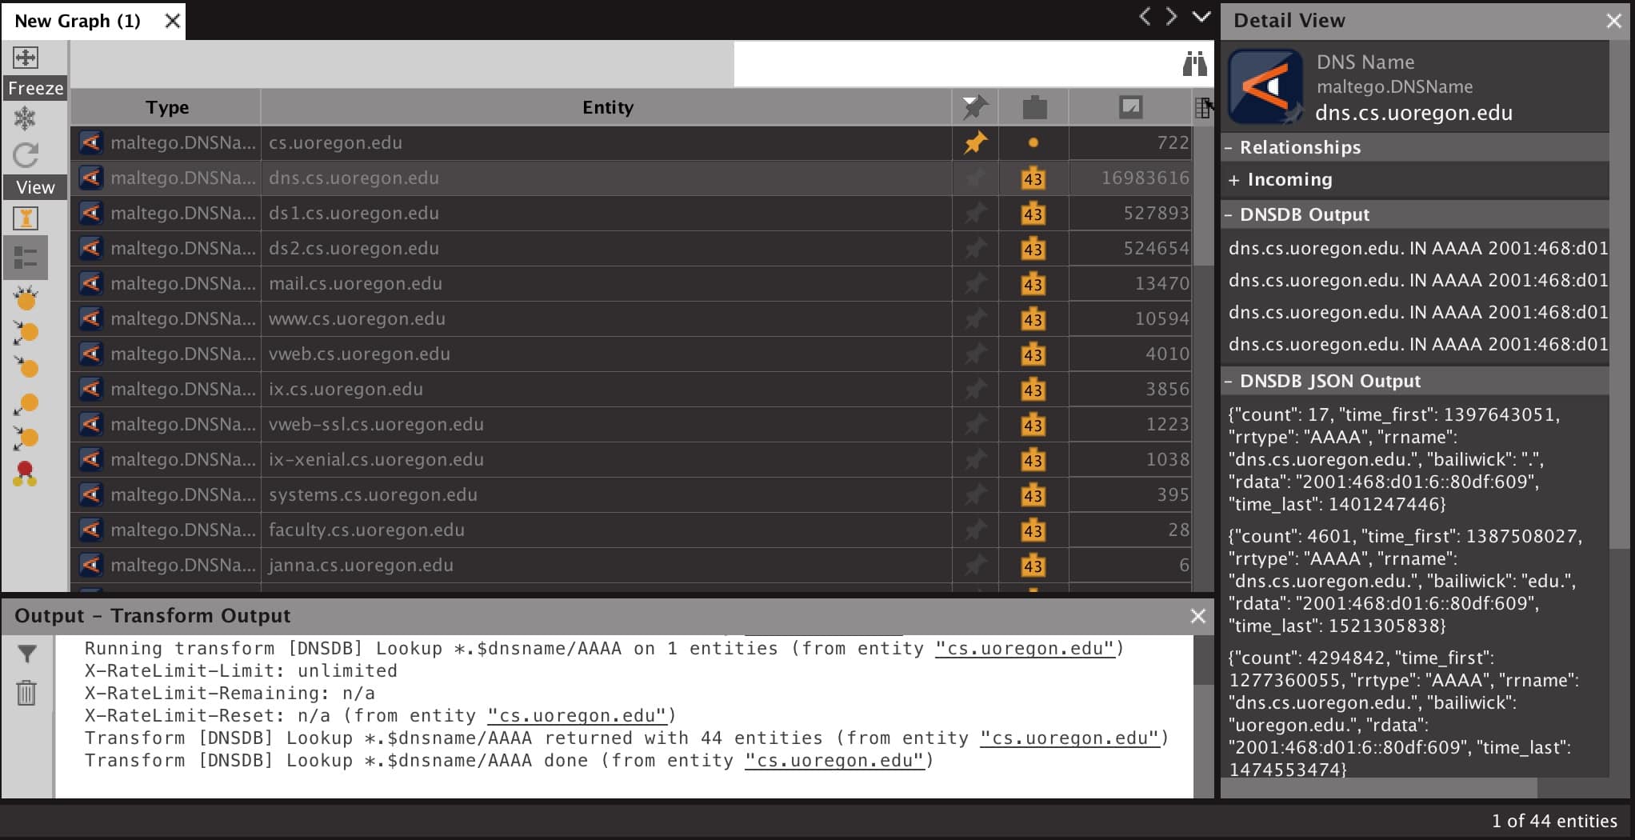This screenshot has width=1635, height=840.
Task: Click the entity type icon for cs.uoregon.edu row
Action: coord(90,142)
